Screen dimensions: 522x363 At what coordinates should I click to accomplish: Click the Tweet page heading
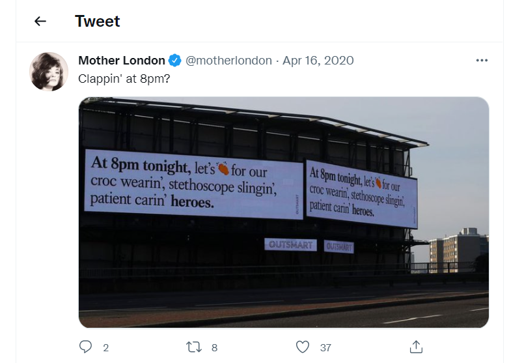tap(98, 21)
